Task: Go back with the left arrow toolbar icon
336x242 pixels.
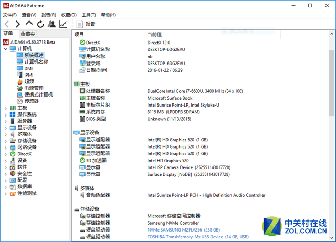Action: pos(7,24)
